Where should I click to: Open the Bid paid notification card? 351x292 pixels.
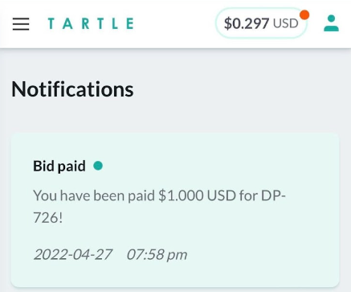click(x=175, y=210)
